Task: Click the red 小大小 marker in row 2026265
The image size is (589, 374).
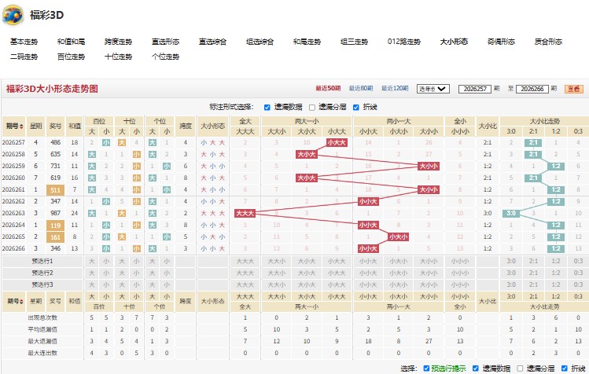Action: click(398, 237)
